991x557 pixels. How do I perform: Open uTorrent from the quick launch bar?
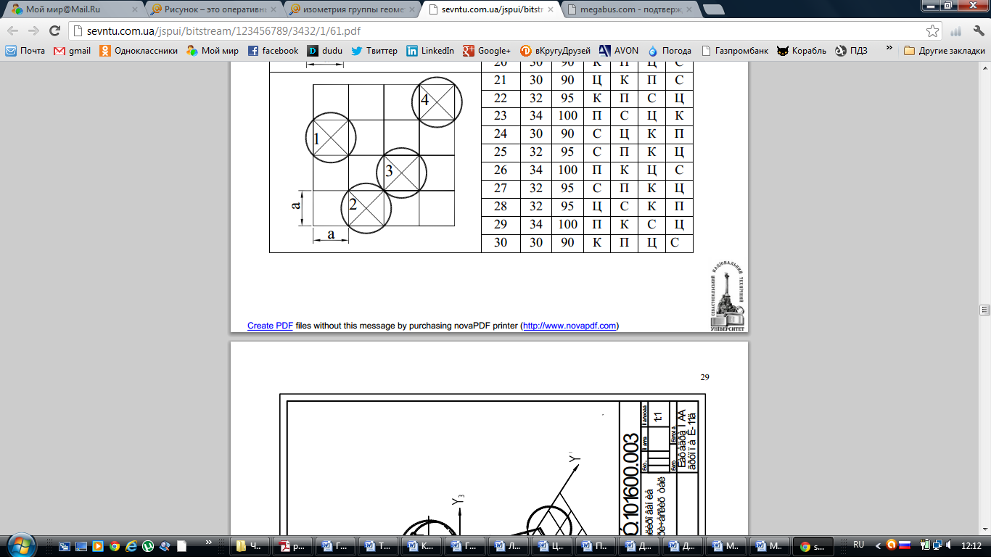pyautogui.click(x=148, y=546)
